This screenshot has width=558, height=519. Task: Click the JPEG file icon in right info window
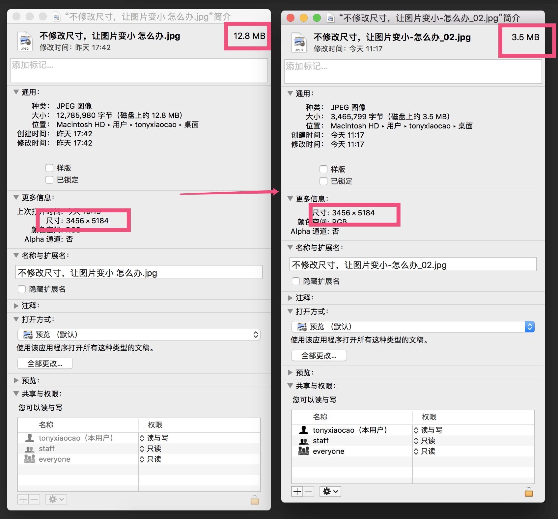point(298,41)
